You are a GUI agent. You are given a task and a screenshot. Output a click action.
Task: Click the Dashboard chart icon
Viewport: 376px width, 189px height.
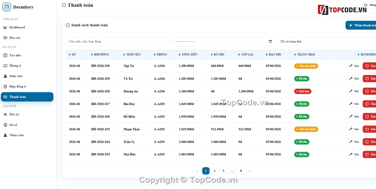pos(5,28)
